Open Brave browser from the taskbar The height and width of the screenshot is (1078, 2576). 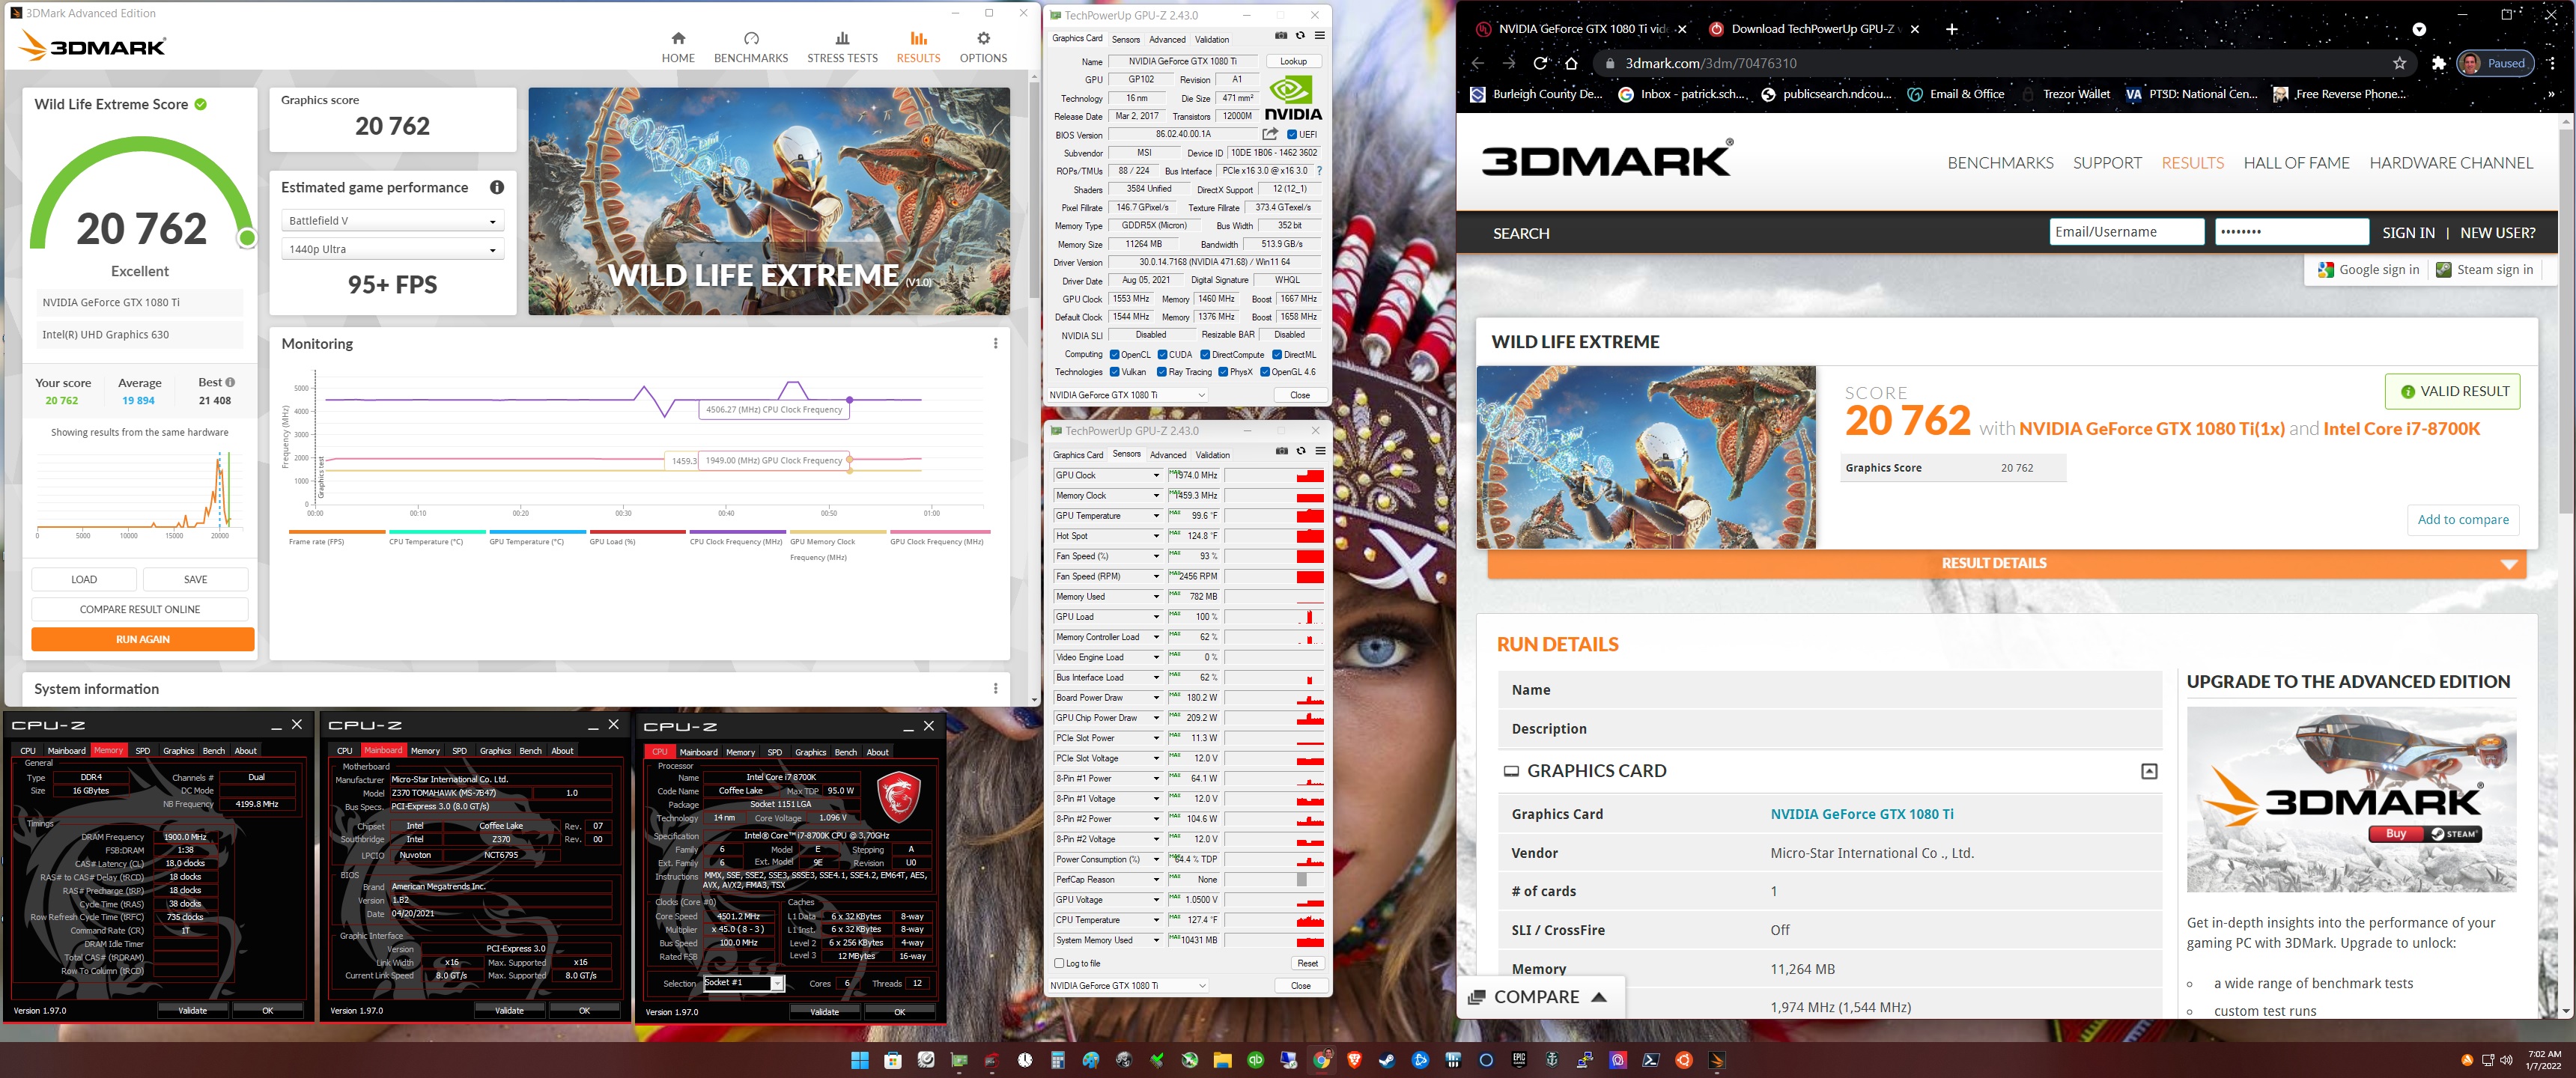1354,1060
